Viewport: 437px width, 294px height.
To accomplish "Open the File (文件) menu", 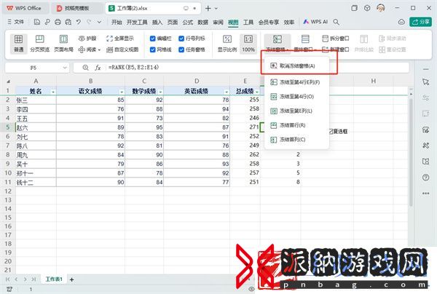I will coord(16,22).
